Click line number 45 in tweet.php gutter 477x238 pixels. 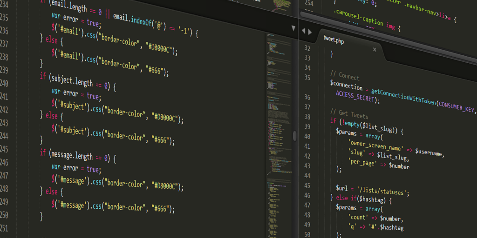pos(307,185)
